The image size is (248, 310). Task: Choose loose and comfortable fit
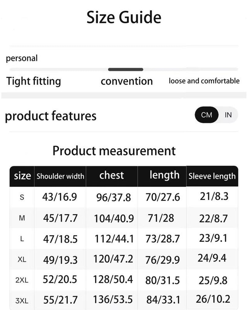pyautogui.click(x=204, y=81)
